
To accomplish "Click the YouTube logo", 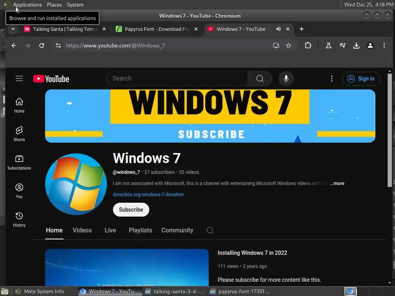I will tap(51, 79).
